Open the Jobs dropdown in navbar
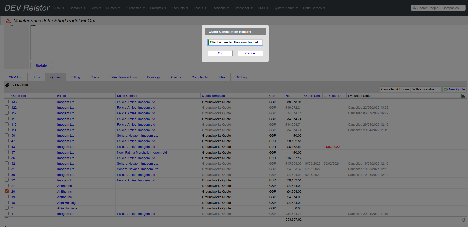 point(96,8)
